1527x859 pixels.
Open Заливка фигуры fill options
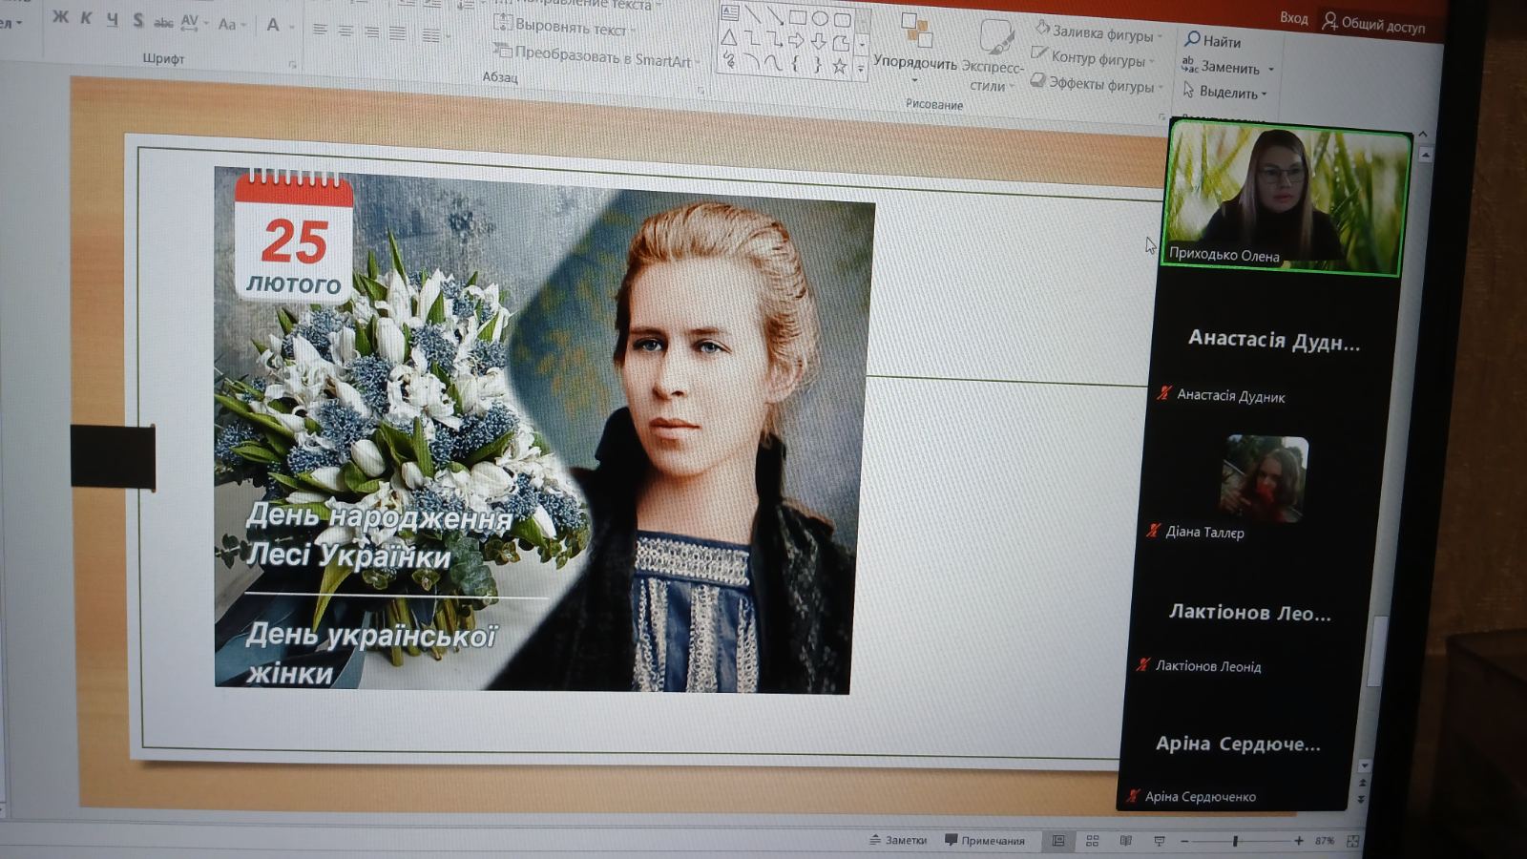tap(1098, 31)
